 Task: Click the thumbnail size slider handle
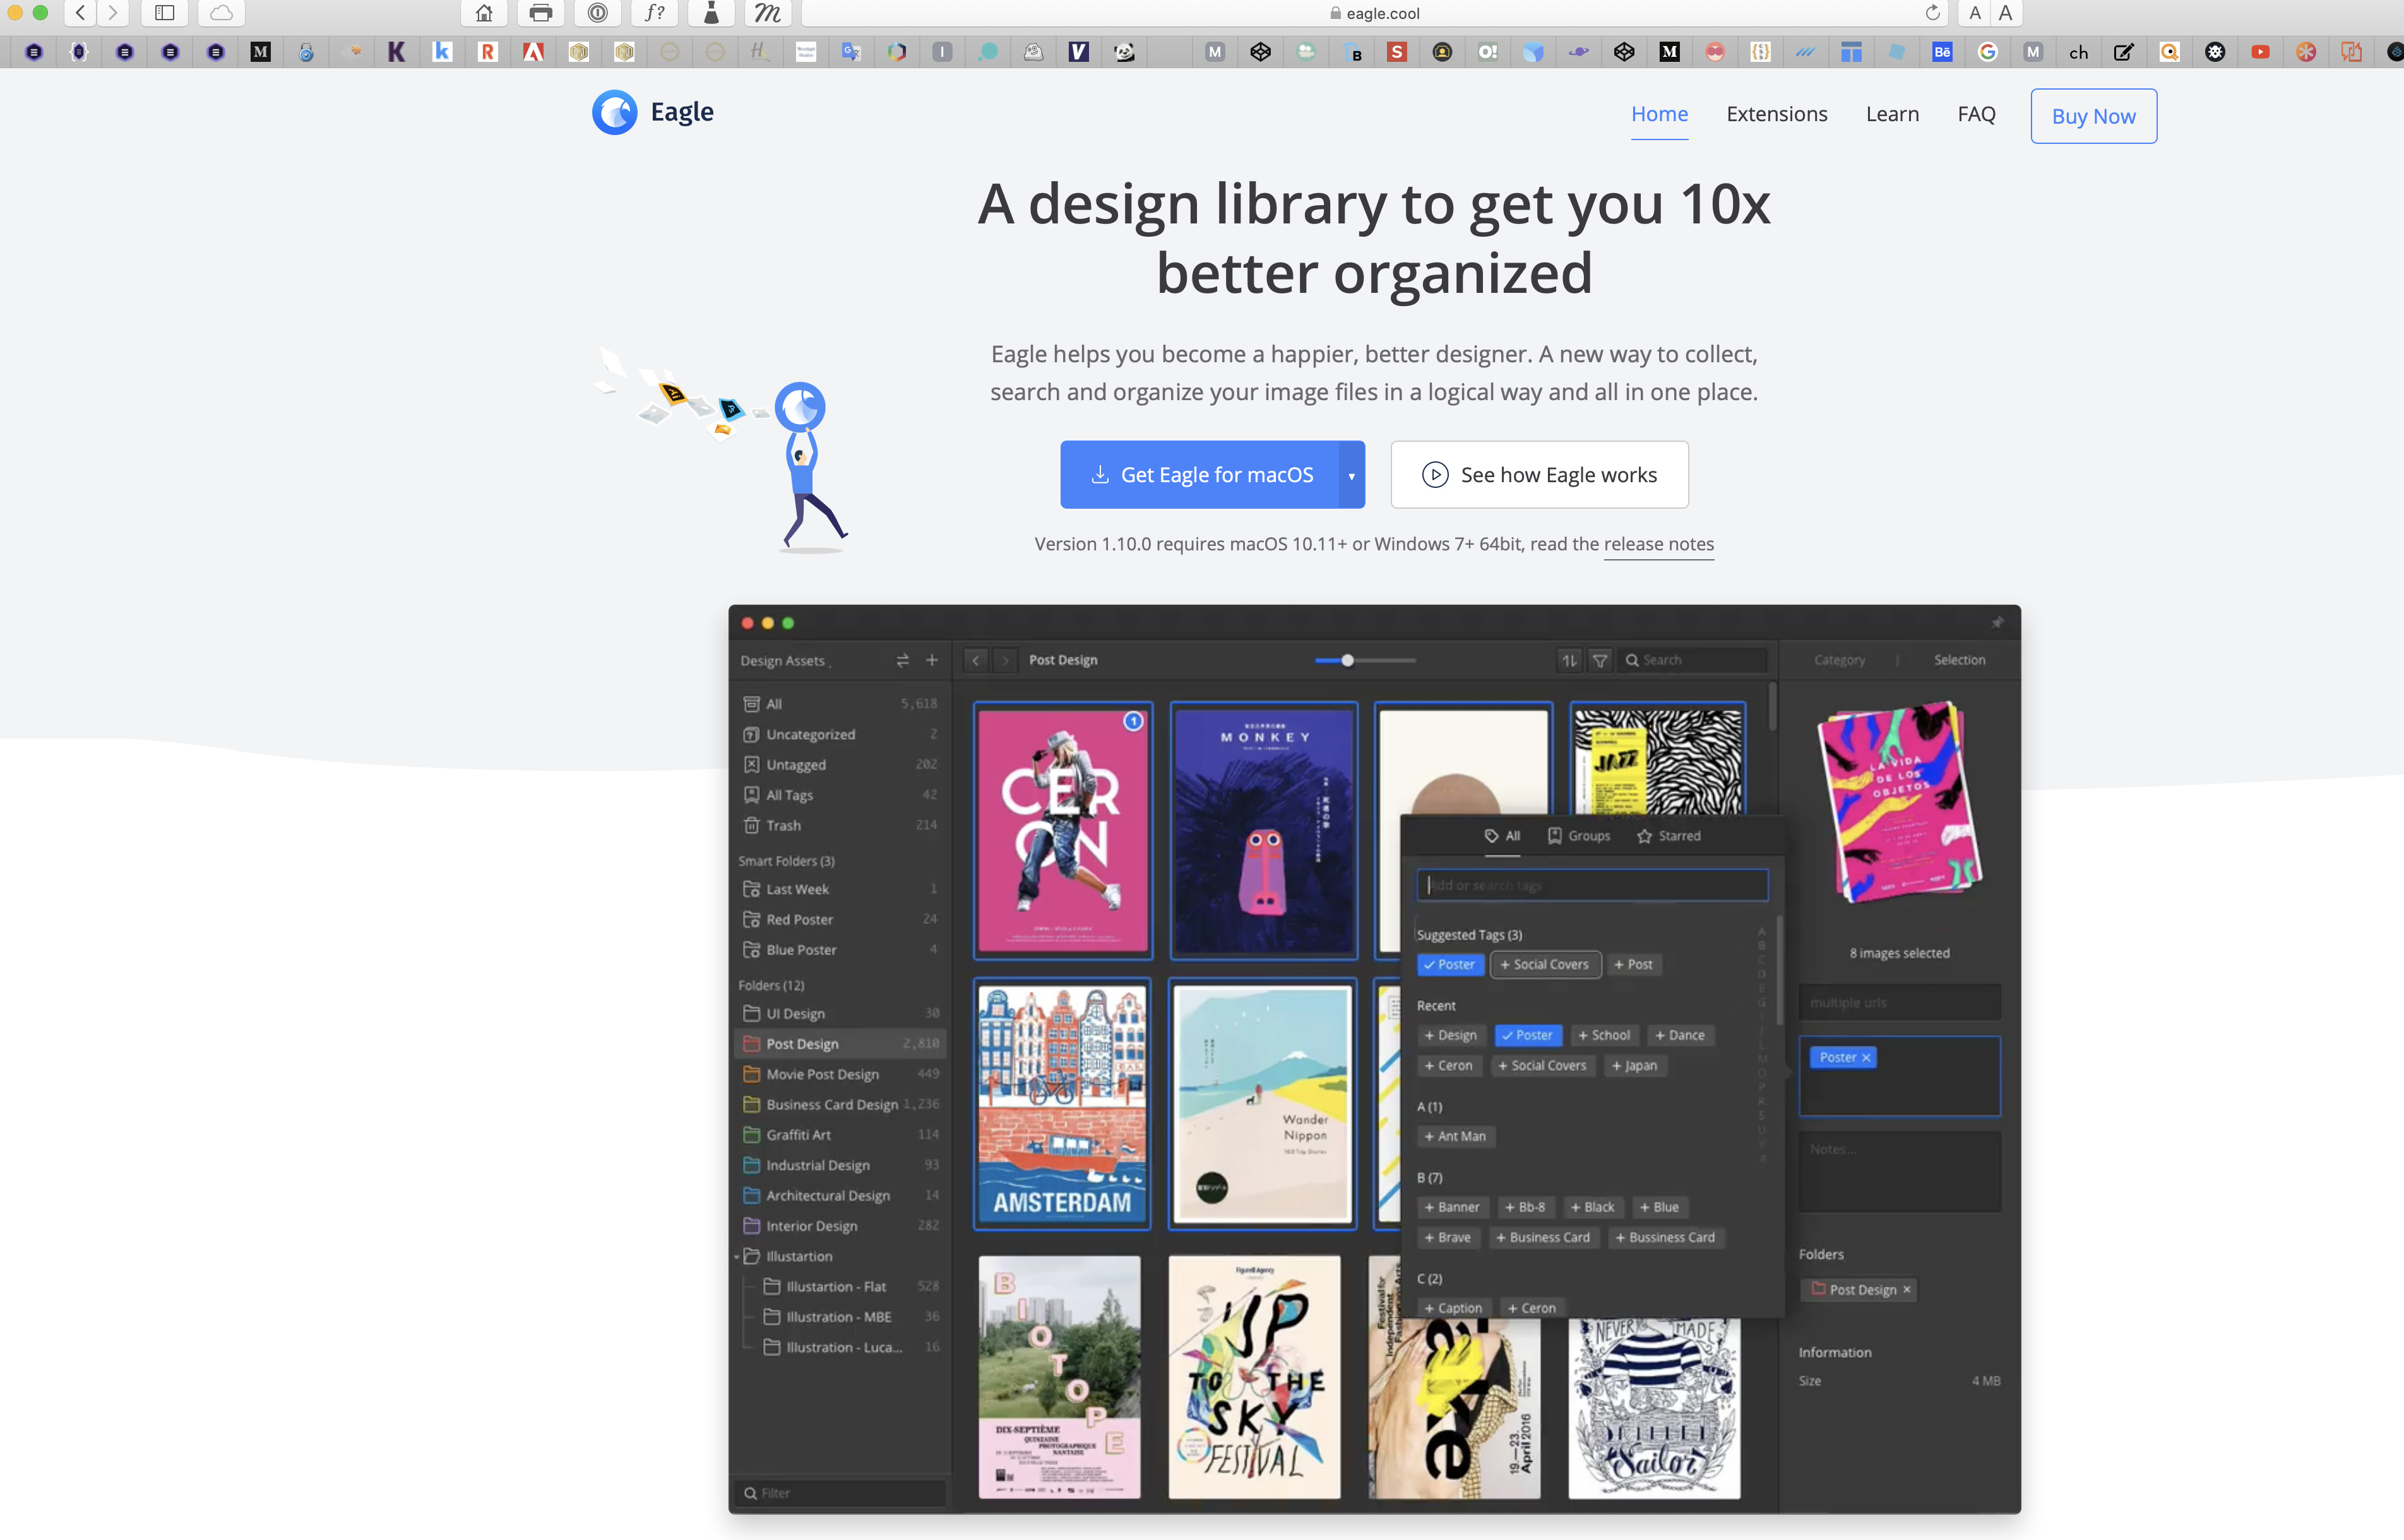(1347, 660)
